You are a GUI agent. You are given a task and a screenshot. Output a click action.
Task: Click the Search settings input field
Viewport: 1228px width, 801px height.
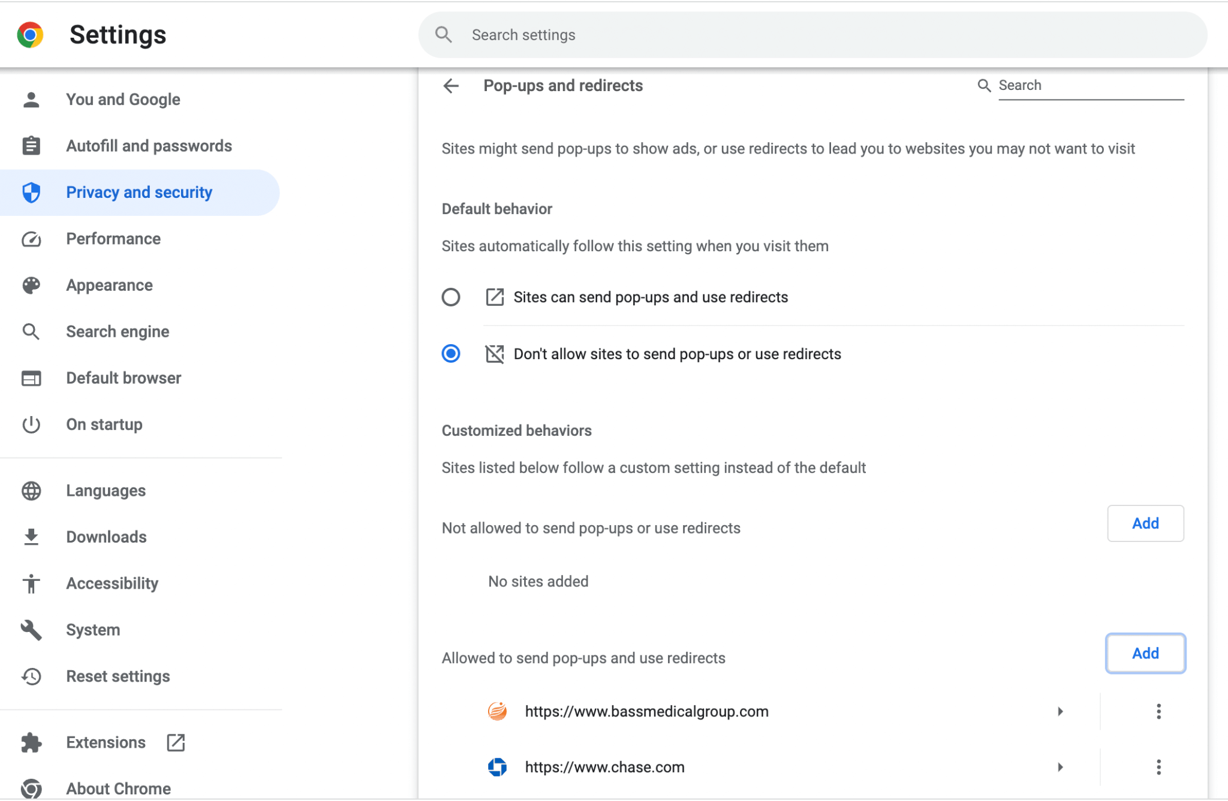[660, 35]
